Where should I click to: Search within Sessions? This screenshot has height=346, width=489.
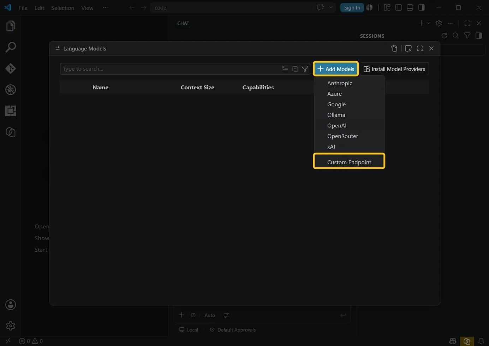455,35
